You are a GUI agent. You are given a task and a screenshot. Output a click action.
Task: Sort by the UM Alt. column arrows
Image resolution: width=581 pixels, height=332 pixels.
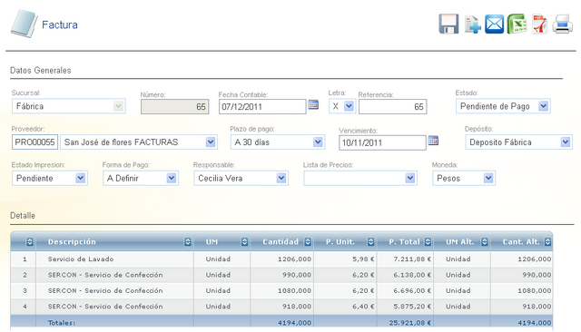click(x=485, y=242)
